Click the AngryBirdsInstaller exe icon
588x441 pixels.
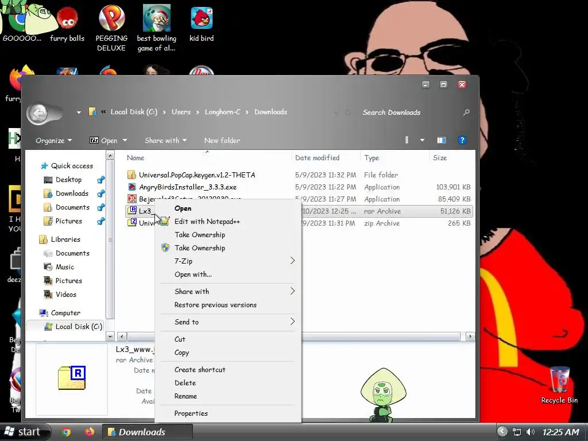coord(131,187)
